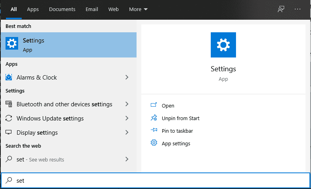Click the Alarms & Clock app icon
This screenshot has width=311, height=189.
pyautogui.click(x=9, y=77)
